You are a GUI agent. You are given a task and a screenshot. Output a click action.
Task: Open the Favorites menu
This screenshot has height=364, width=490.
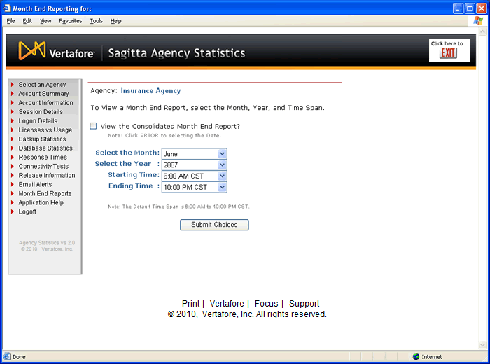click(x=70, y=21)
